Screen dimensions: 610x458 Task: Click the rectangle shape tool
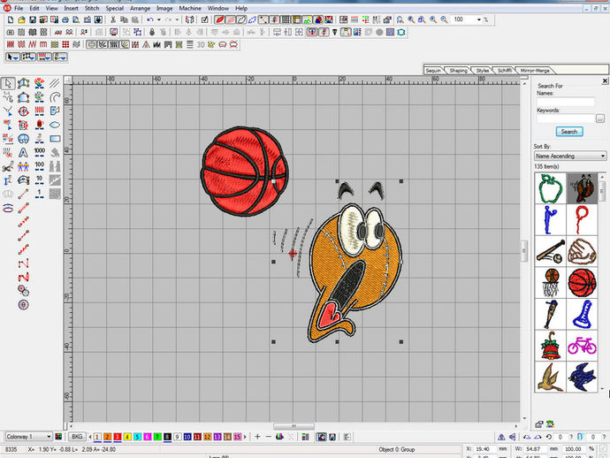pyautogui.click(x=55, y=139)
